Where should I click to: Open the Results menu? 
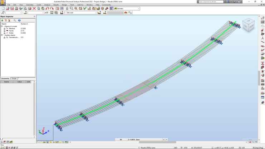click(x=56, y=5)
